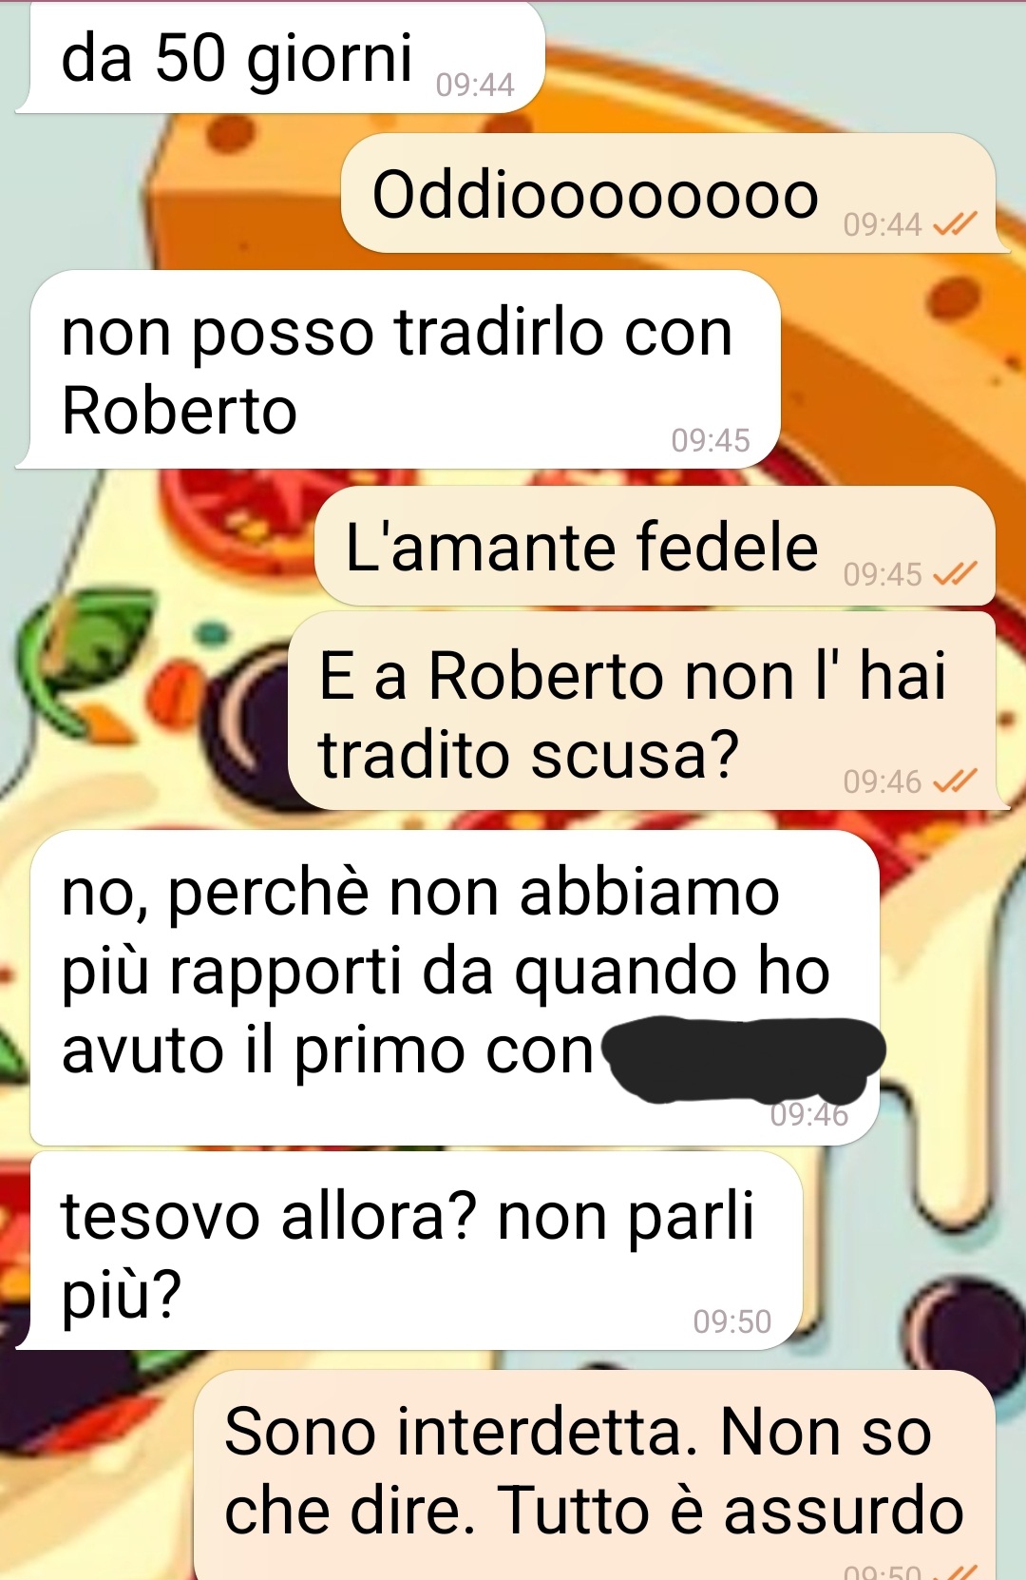The height and width of the screenshot is (1580, 1026).
Task: Click the 09:44 time stamp next to 'Oddiooooooooo'
Action: click(883, 224)
